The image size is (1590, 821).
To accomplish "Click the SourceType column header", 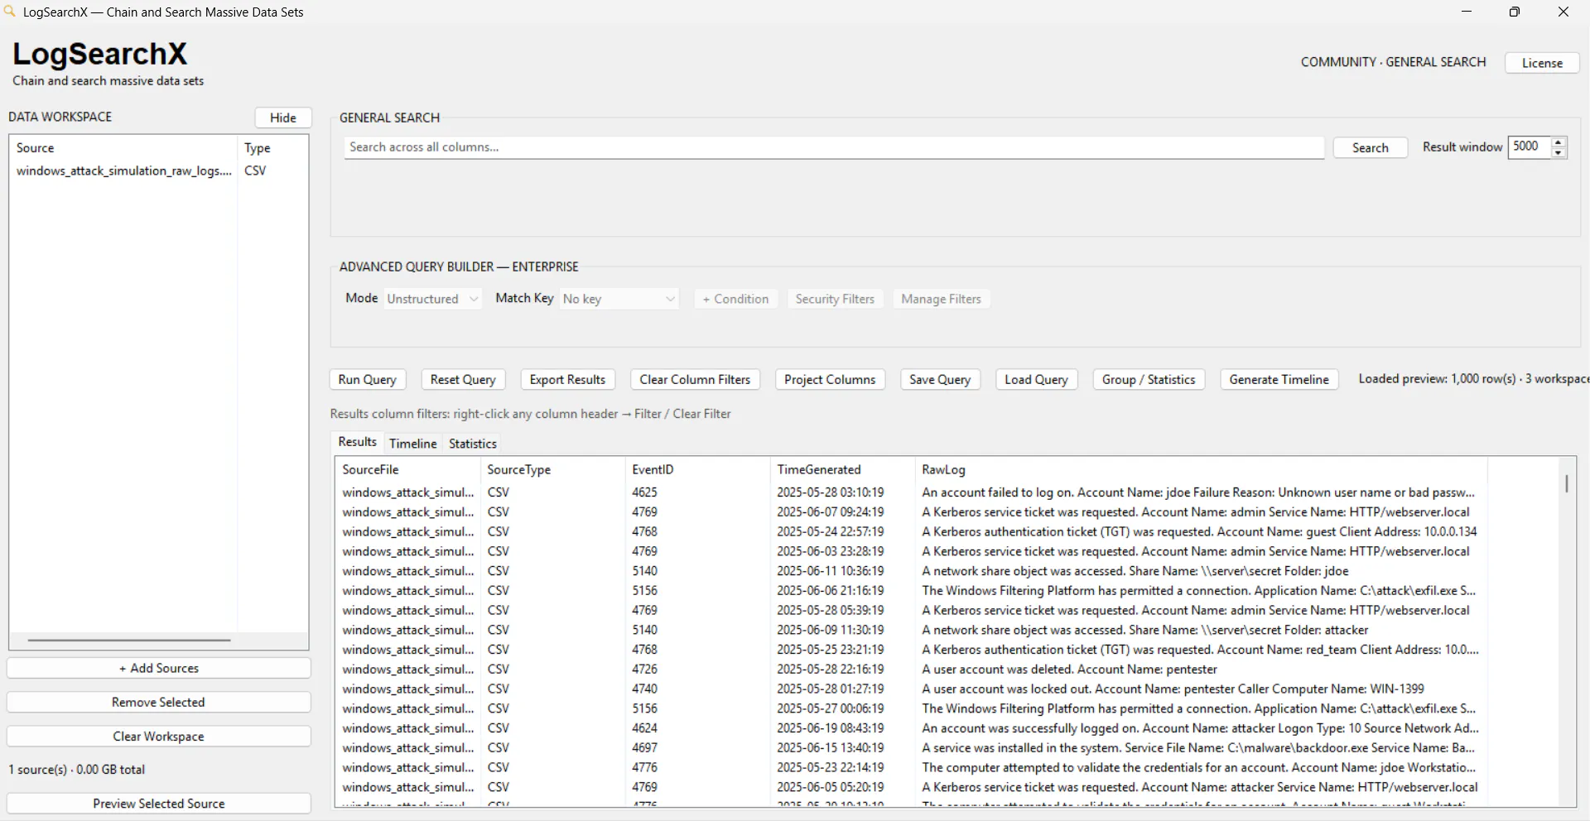I will coord(553,469).
